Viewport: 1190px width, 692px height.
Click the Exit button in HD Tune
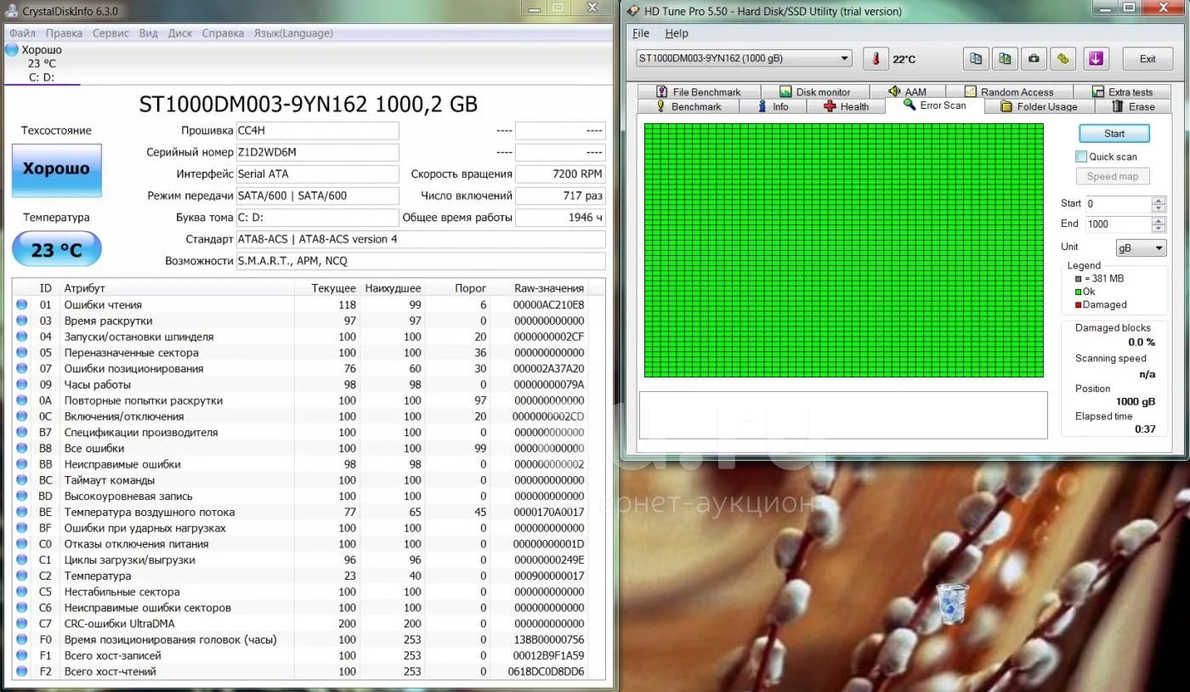click(x=1147, y=59)
